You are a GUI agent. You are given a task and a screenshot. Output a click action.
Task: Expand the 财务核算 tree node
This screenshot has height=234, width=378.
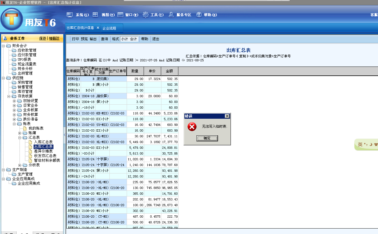click(x=14, y=114)
